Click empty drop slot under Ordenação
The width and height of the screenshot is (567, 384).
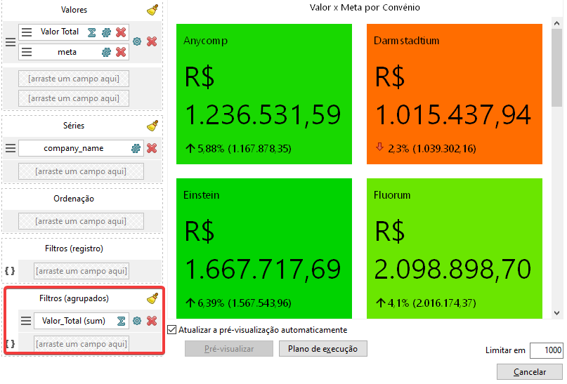(81, 221)
